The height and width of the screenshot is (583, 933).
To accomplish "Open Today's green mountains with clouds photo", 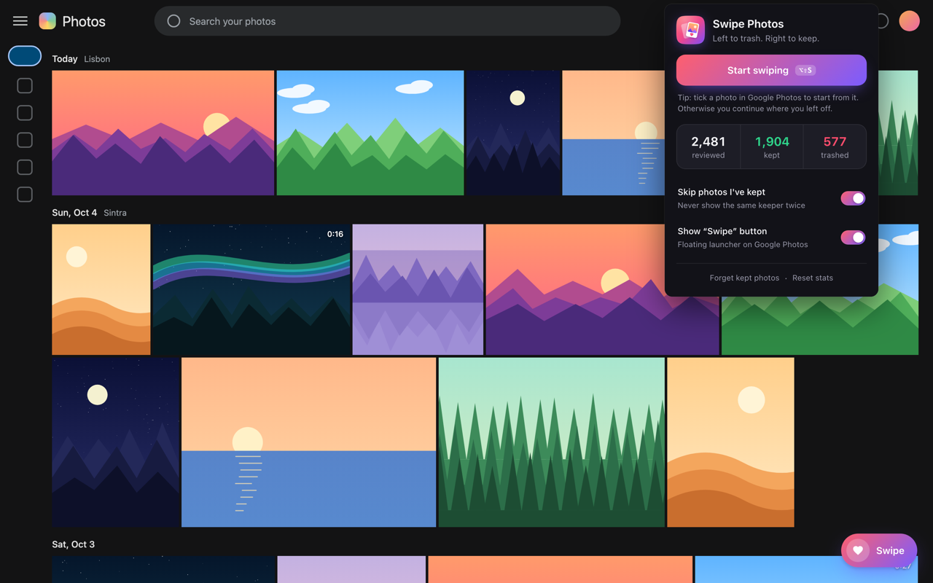I will click(370, 133).
